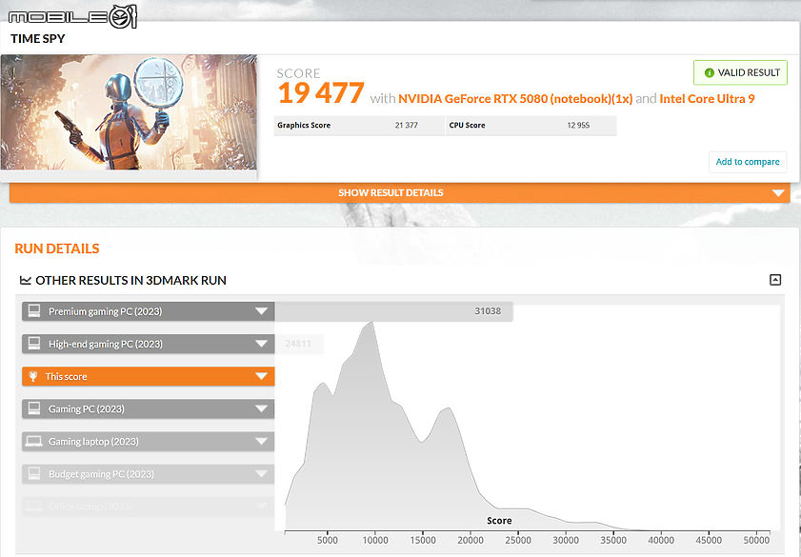Click the 45000 tick label on the score axis

709,541
